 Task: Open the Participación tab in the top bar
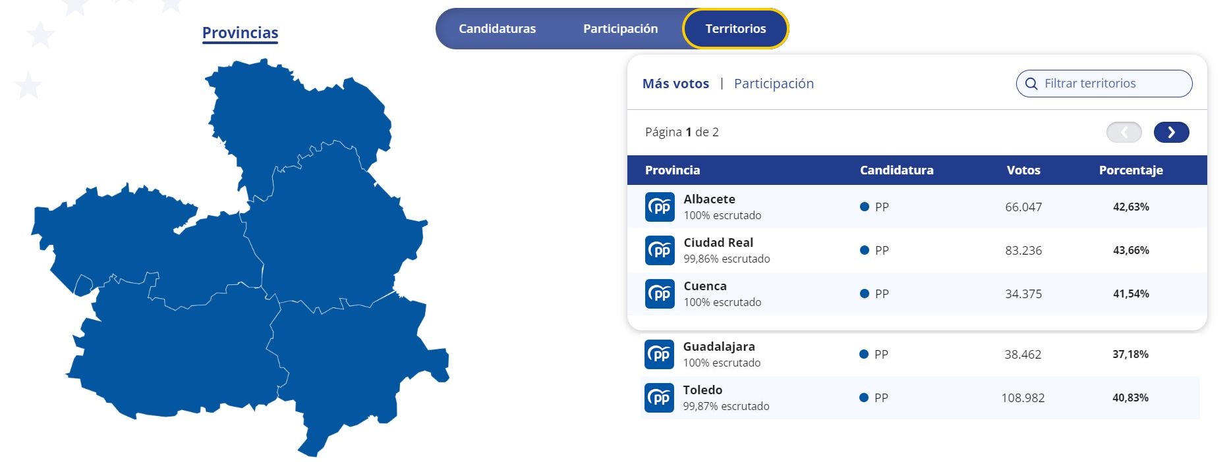pyautogui.click(x=620, y=29)
